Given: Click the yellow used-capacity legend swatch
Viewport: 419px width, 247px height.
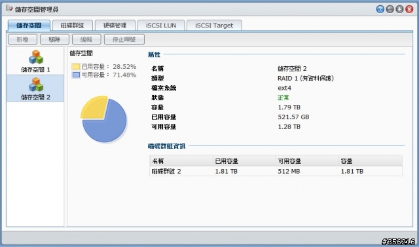Looking at the screenshot, I should pyautogui.click(x=76, y=66).
